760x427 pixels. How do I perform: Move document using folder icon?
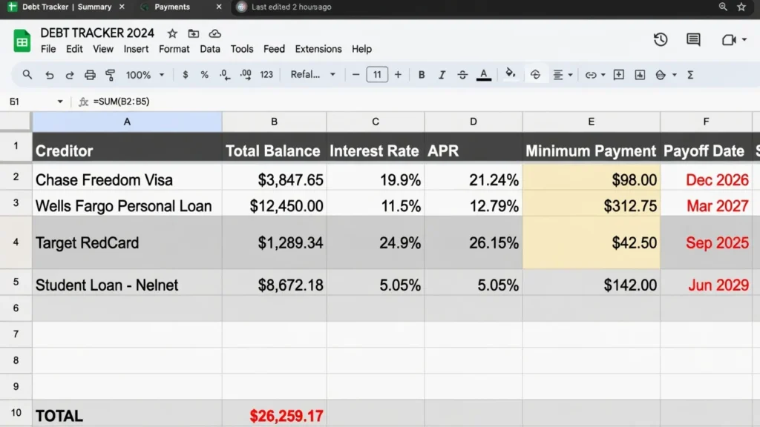[194, 33]
